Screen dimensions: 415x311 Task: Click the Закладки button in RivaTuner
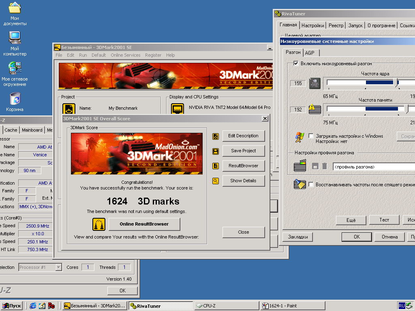(x=298, y=237)
